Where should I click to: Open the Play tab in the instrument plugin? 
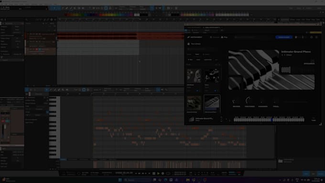pos(224,37)
